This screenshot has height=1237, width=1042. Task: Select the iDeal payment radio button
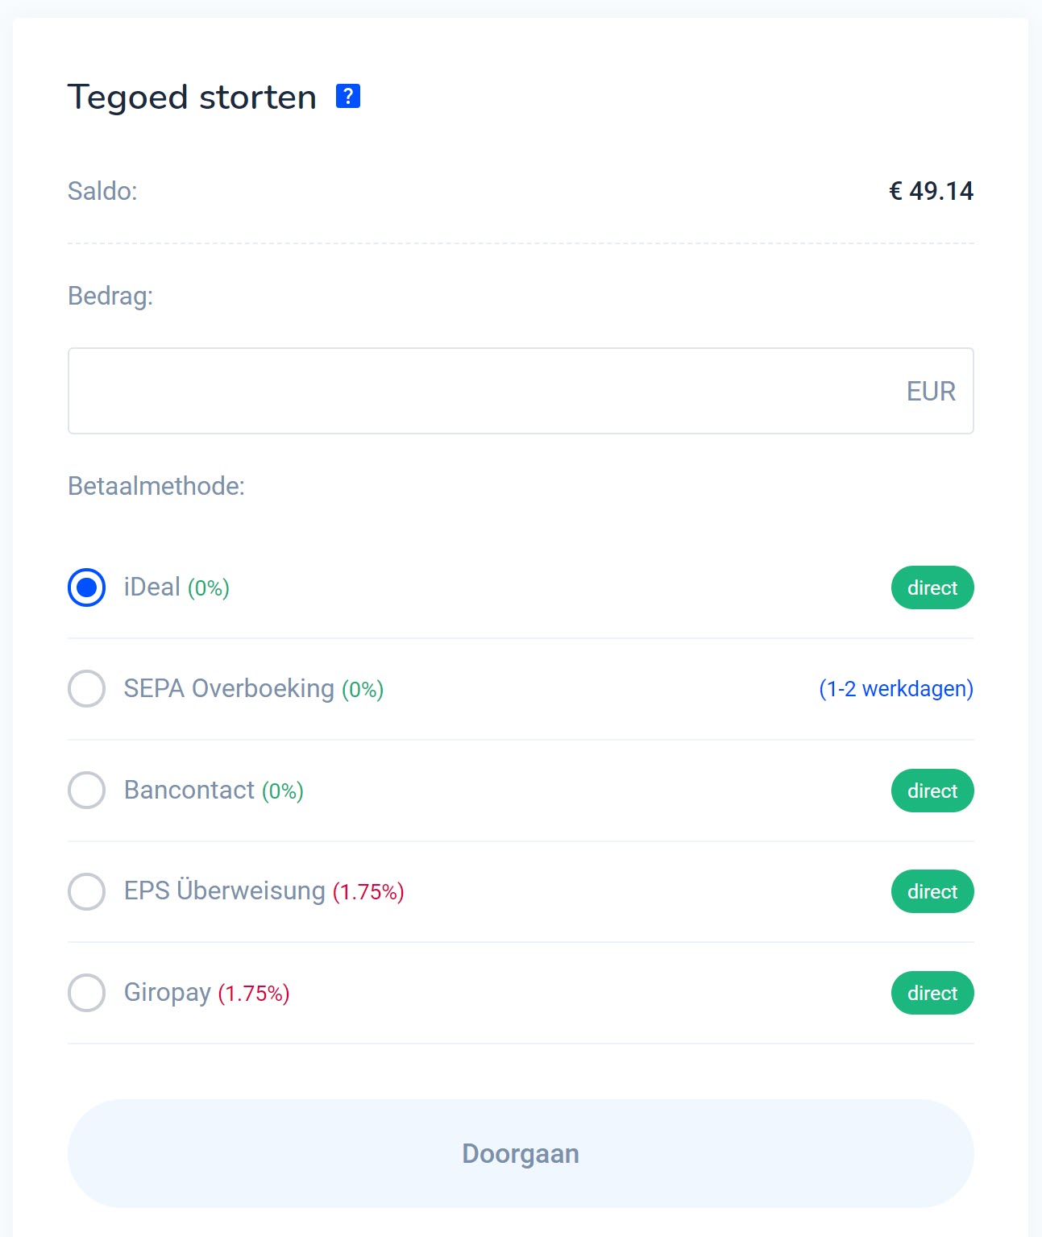85,587
